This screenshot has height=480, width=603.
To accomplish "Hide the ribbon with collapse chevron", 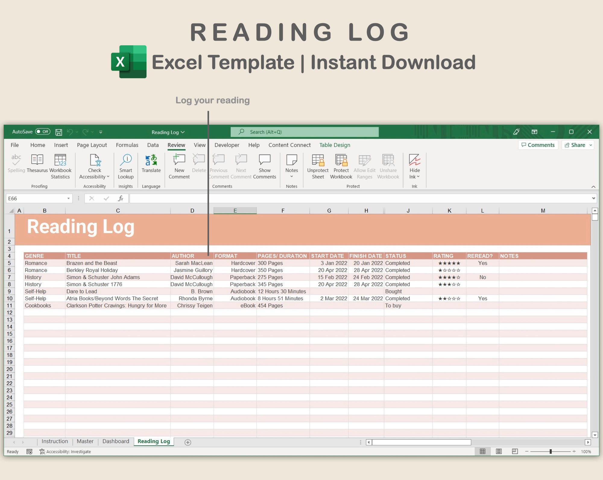I will pyautogui.click(x=593, y=186).
